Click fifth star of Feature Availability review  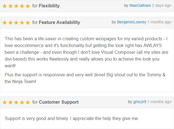coord(28,23)
